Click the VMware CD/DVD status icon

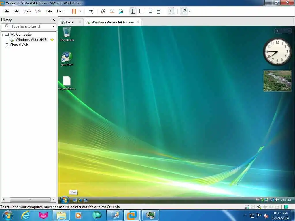pos(253,207)
